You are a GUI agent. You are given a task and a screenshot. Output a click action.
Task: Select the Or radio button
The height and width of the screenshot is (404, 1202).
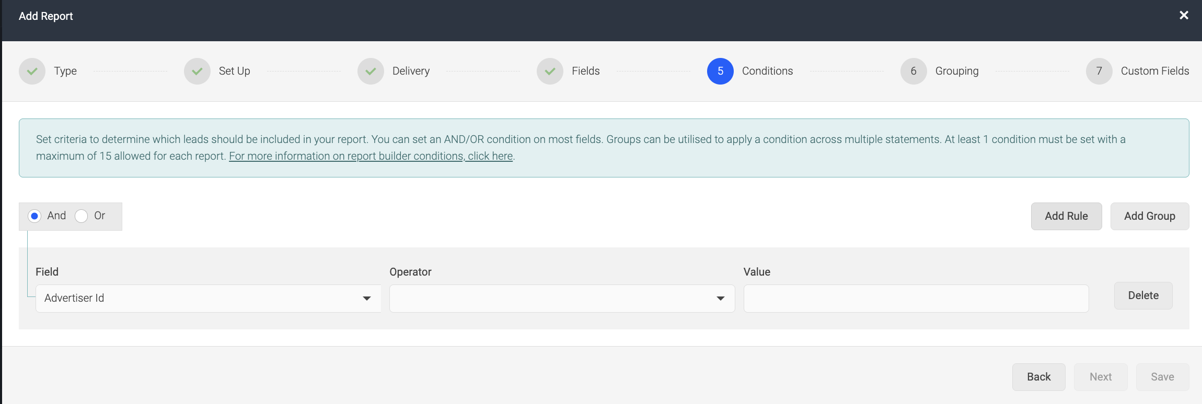pos(81,216)
